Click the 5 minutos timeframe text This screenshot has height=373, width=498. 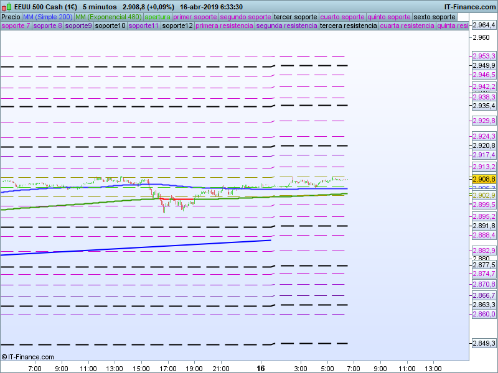[x=100, y=7]
